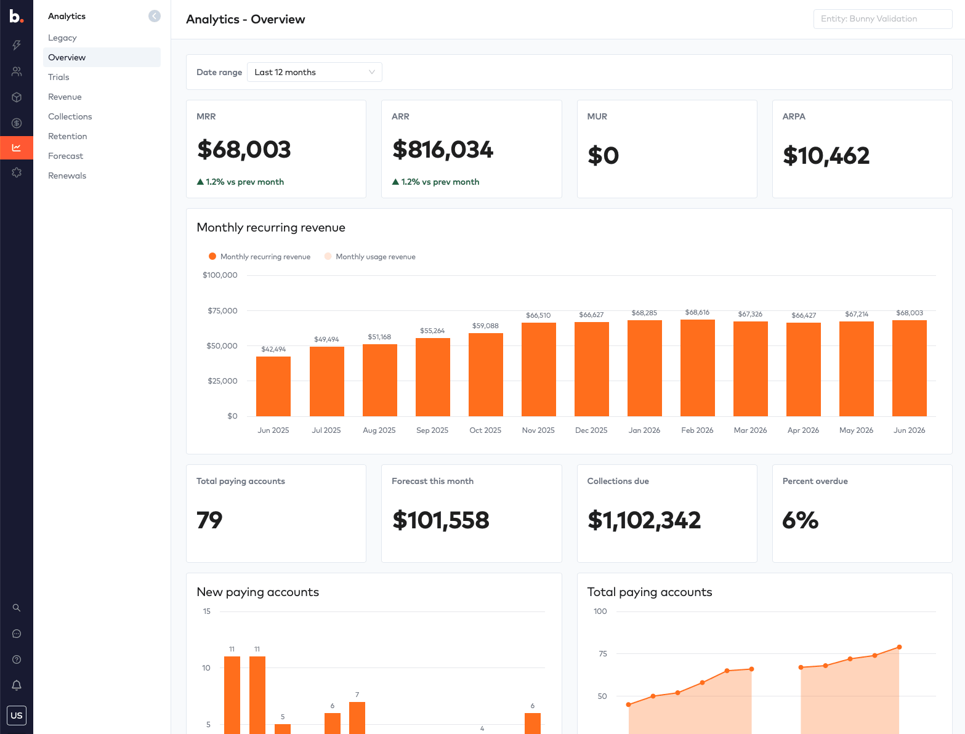Open the Date range dropdown

coord(315,72)
